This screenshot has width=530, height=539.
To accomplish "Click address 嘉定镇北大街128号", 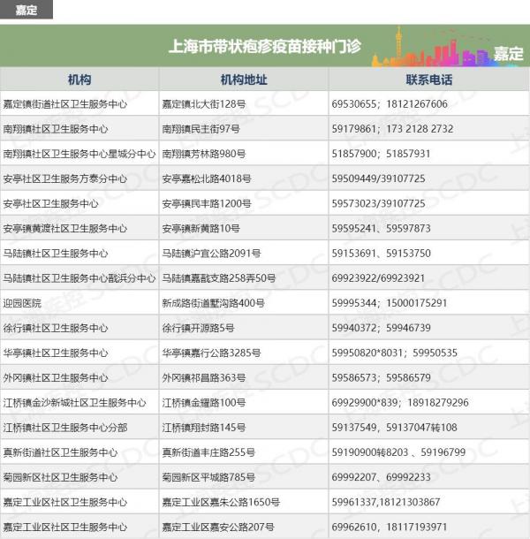I will [x=204, y=103].
